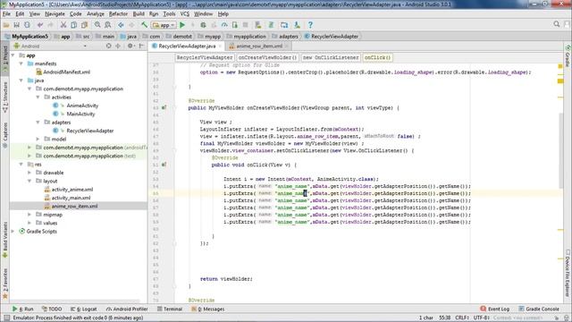Click the Debug app bug icon
Screen dimensions: 572x322
click(203, 25)
